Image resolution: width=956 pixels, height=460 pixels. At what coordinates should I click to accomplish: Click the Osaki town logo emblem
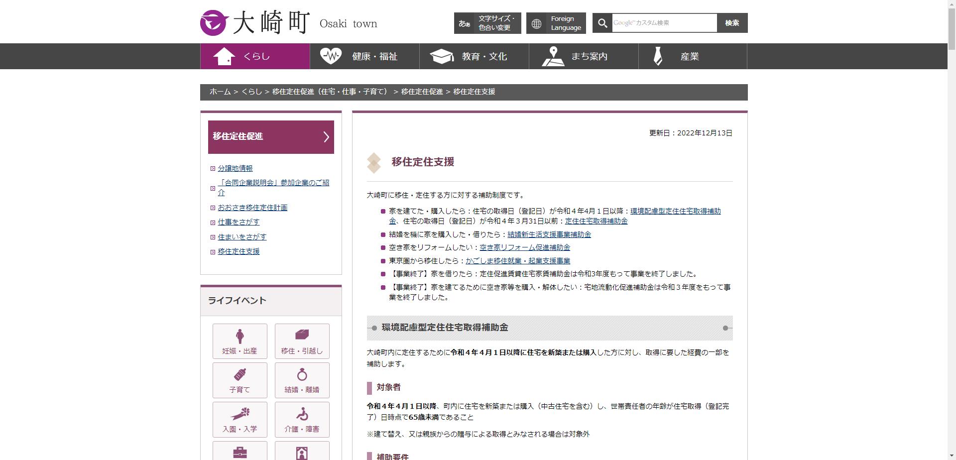click(214, 23)
